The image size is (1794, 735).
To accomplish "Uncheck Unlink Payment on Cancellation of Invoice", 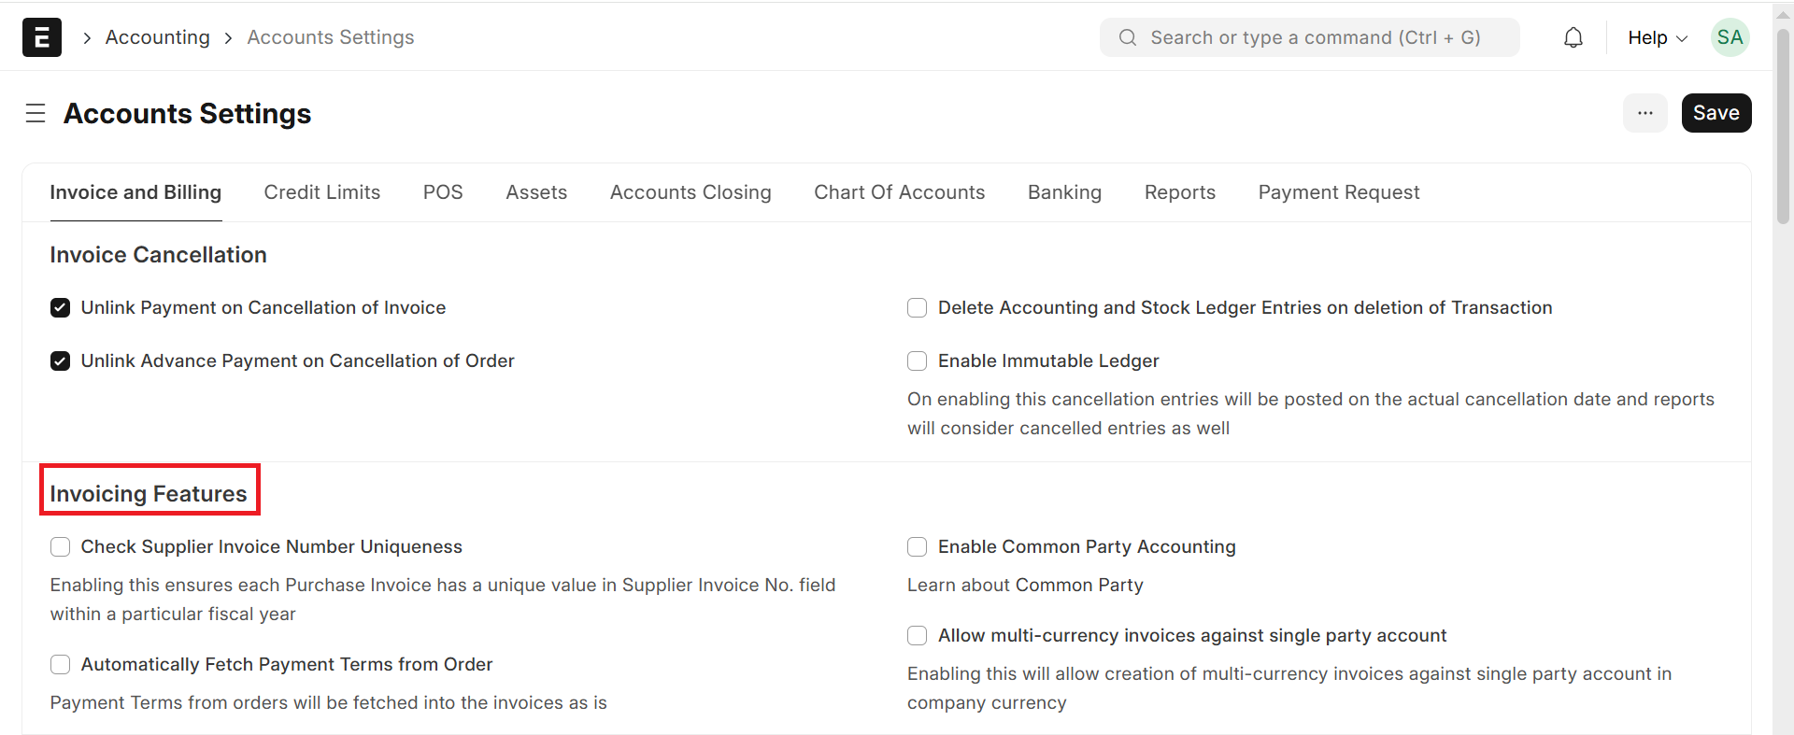I will [61, 308].
